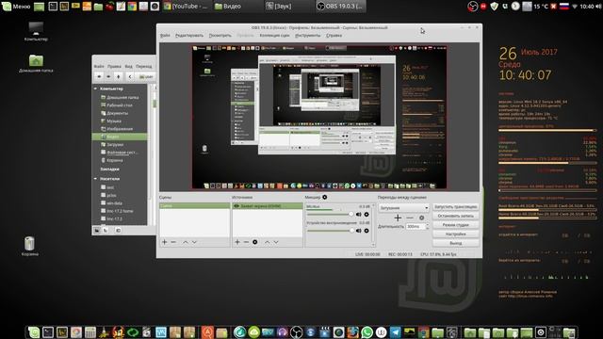Open gear settings for Mic/Aux channel
This screenshot has width=603, height=339.
click(367, 215)
